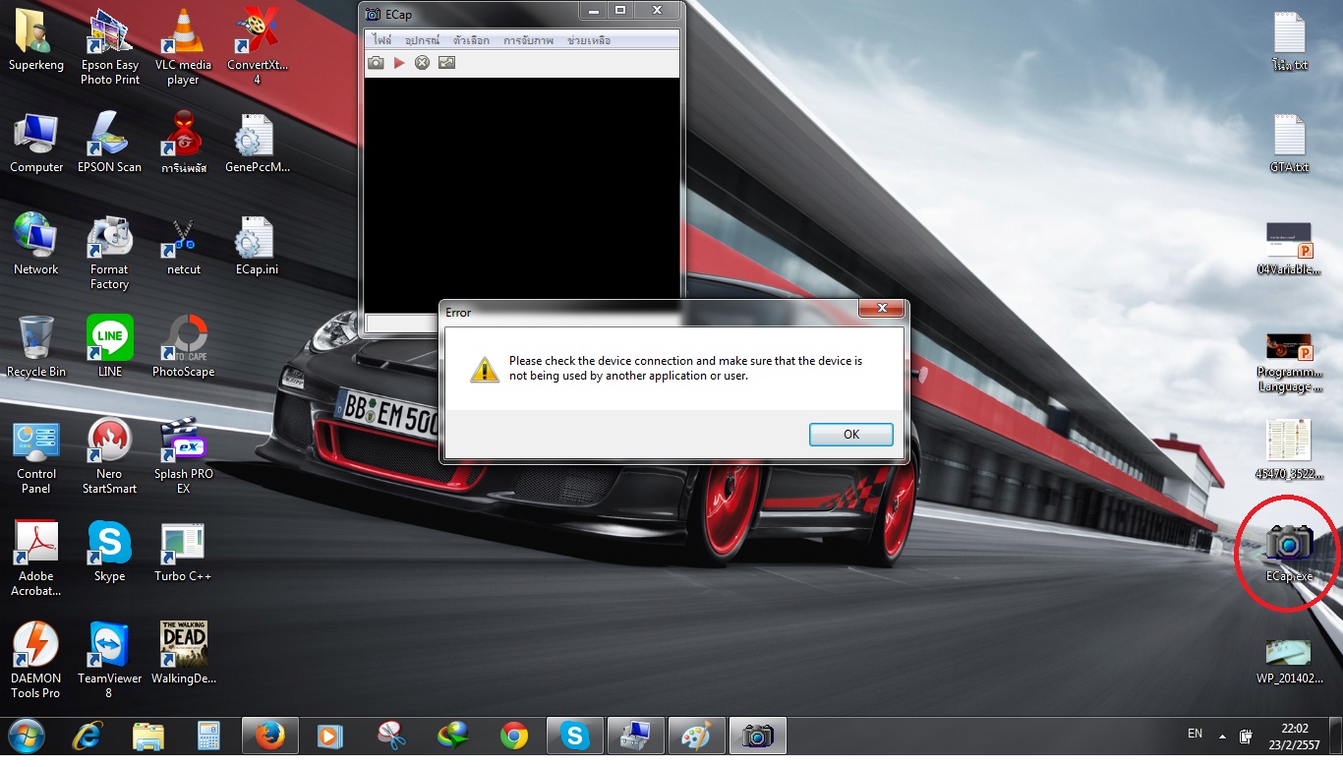Click the fullscreen resize icon in ECap toolbar
This screenshot has width=1343, height=767.
(x=446, y=63)
